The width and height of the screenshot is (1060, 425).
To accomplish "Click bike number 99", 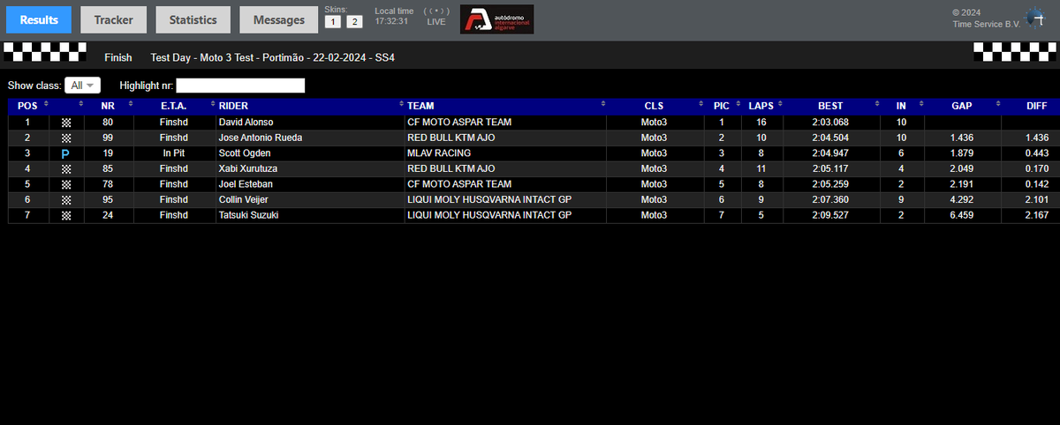I will [x=109, y=138].
